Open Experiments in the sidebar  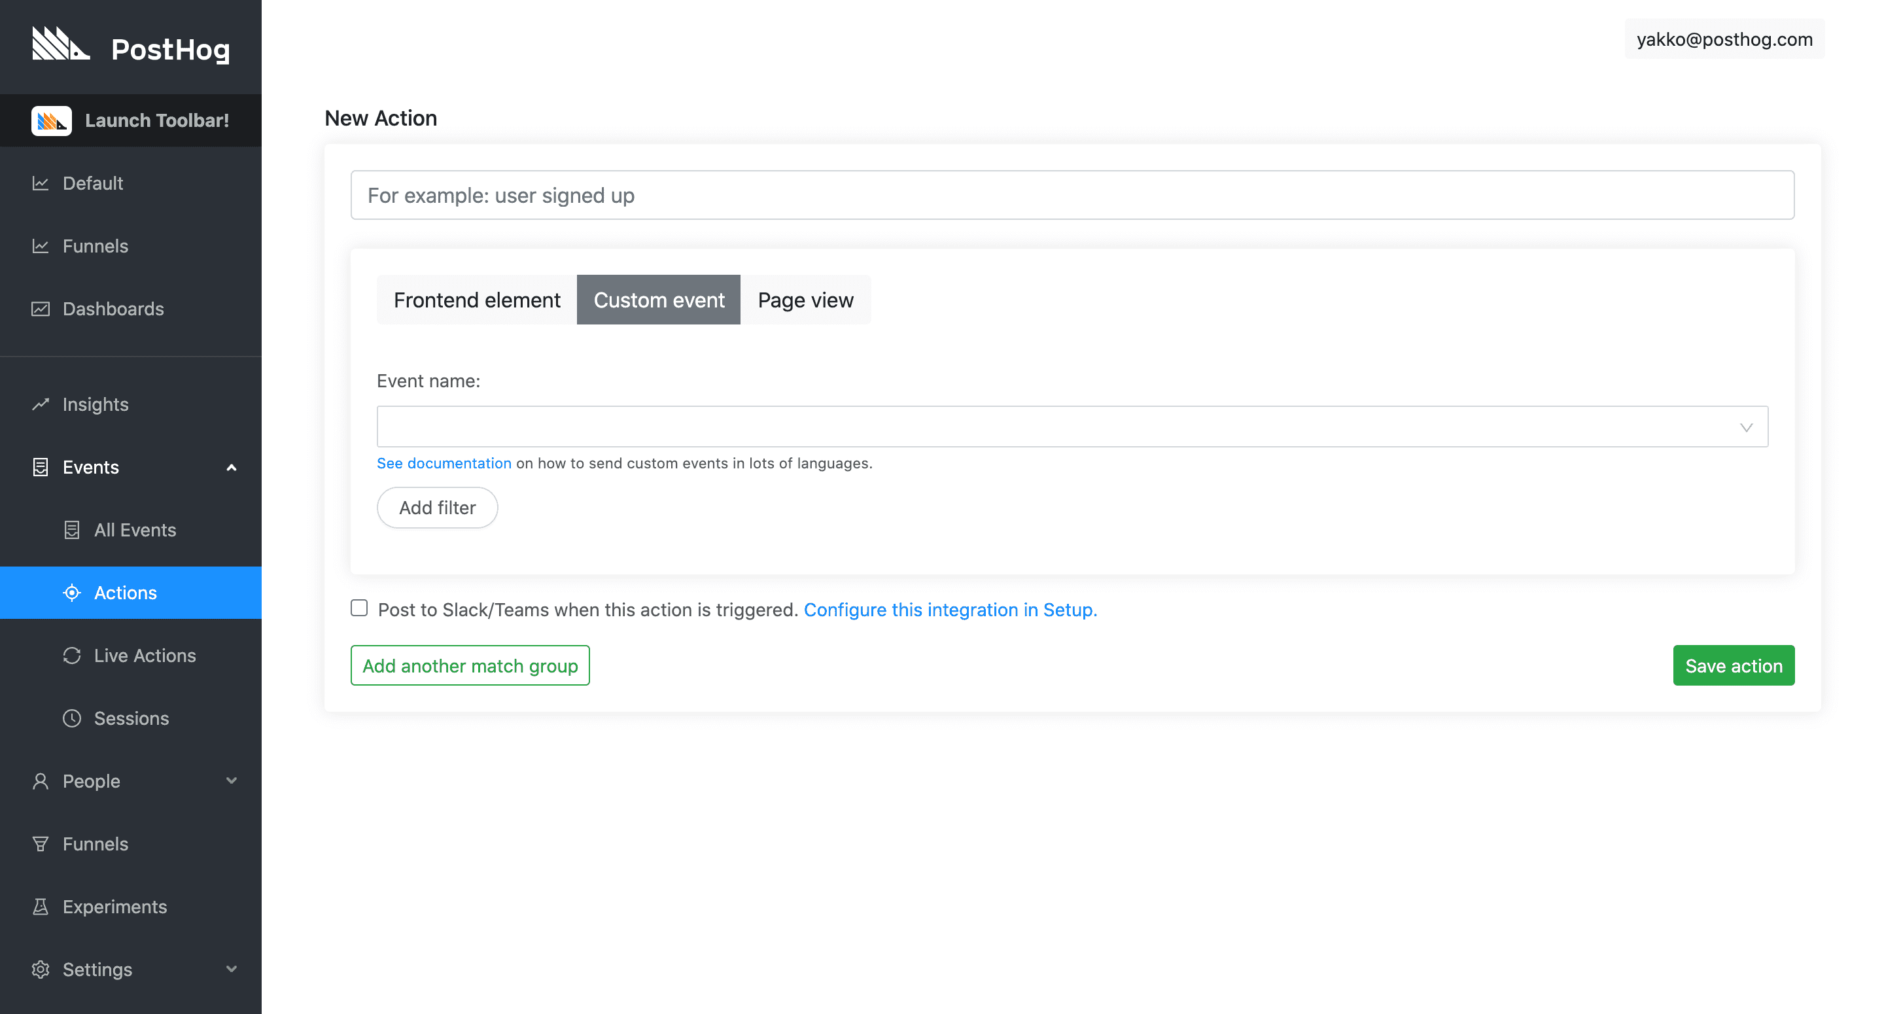pyautogui.click(x=131, y=907)
